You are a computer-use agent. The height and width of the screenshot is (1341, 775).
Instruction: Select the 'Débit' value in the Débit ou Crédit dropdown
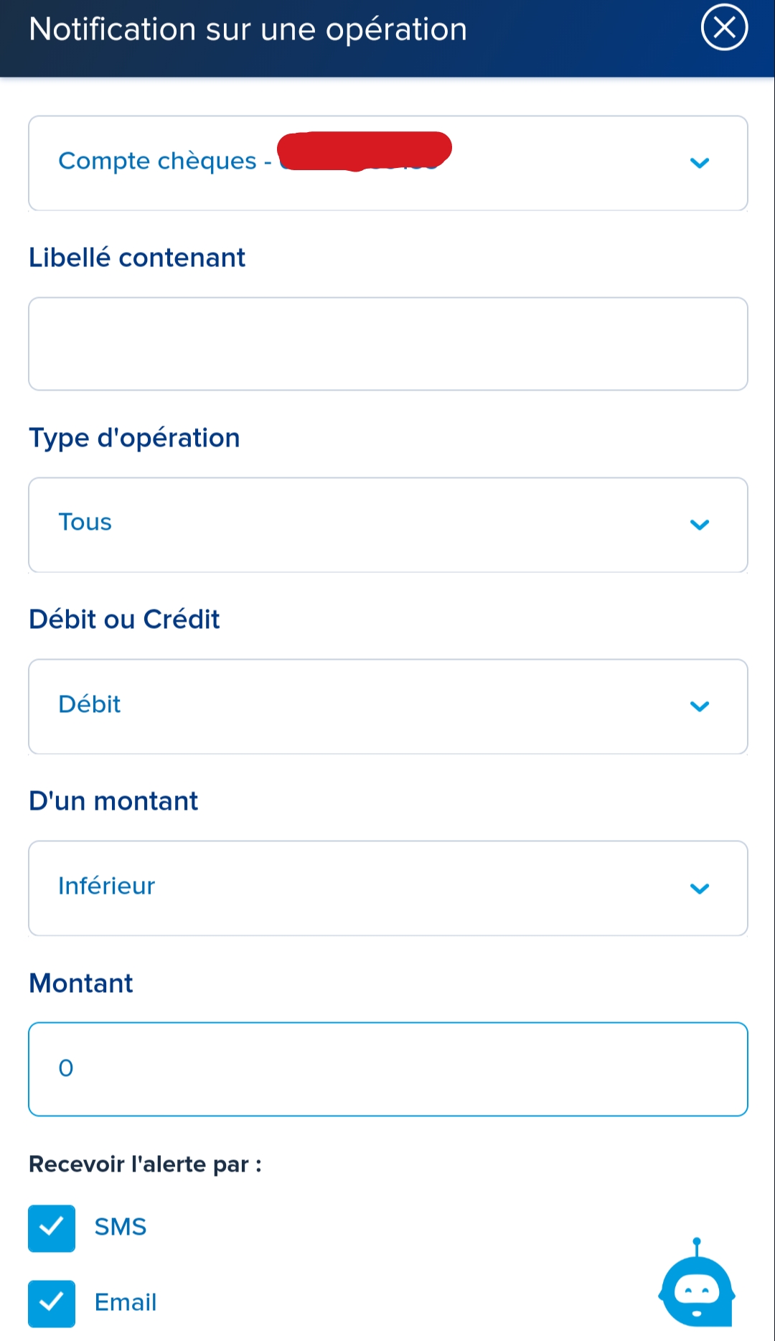pyautogui.click(x=90, y=704)
